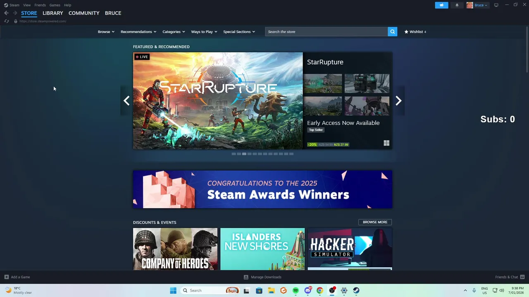The height and width of the screenshot is (297, 529).
Task: Click the Top Seller tag
Action: 316,130
